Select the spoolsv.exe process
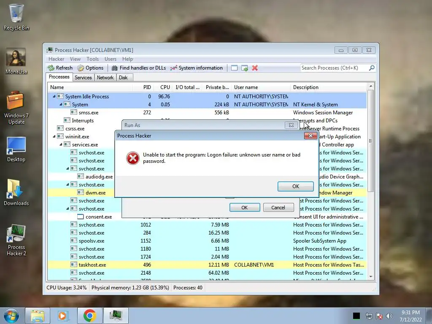Image resolution: width=432 pixels, height=324 pixels. (x=207, y=241)
